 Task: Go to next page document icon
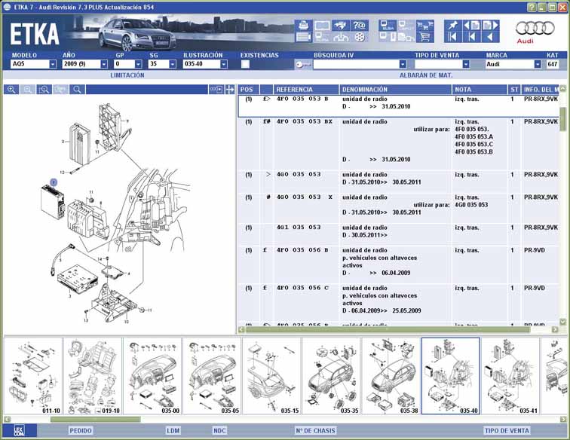click(490, 26)
